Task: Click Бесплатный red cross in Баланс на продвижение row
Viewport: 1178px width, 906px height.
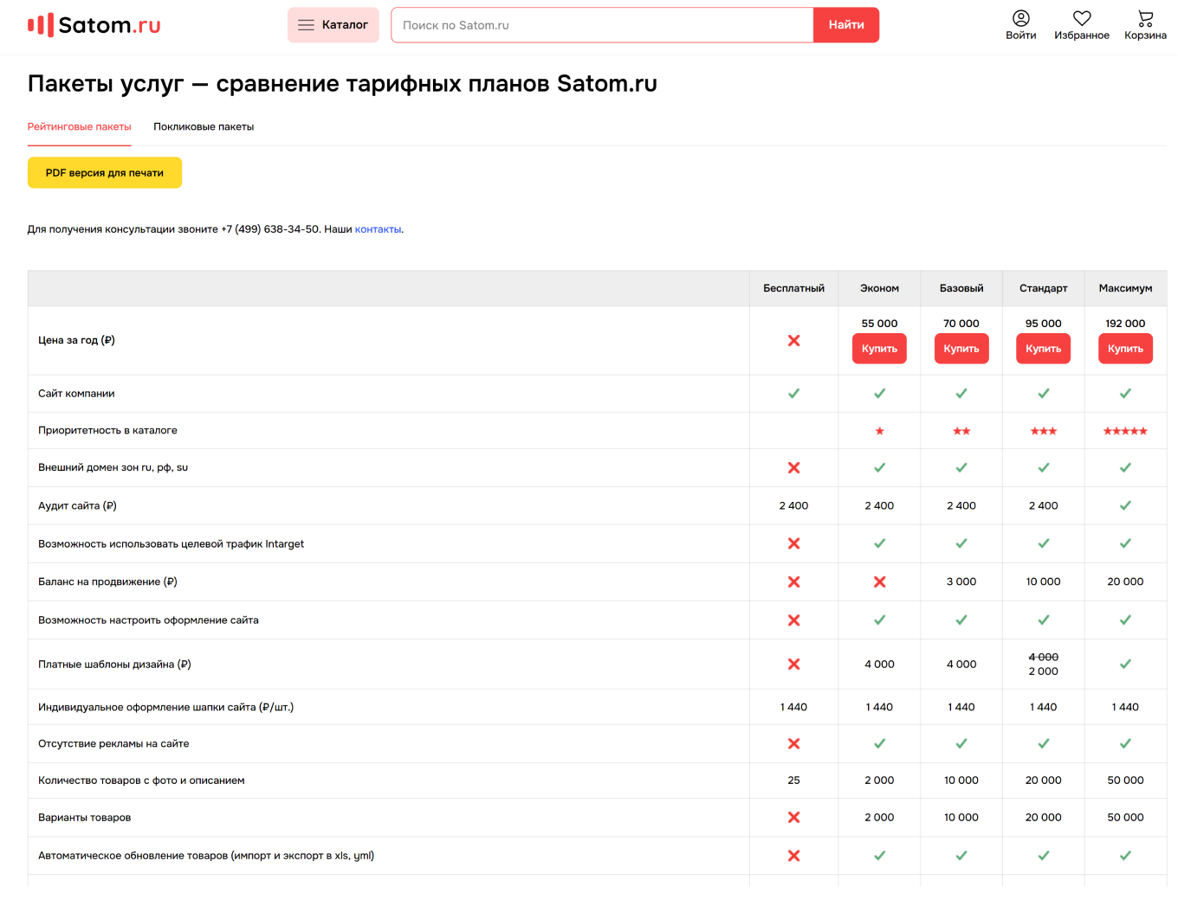Action: [x=793, y=582]
